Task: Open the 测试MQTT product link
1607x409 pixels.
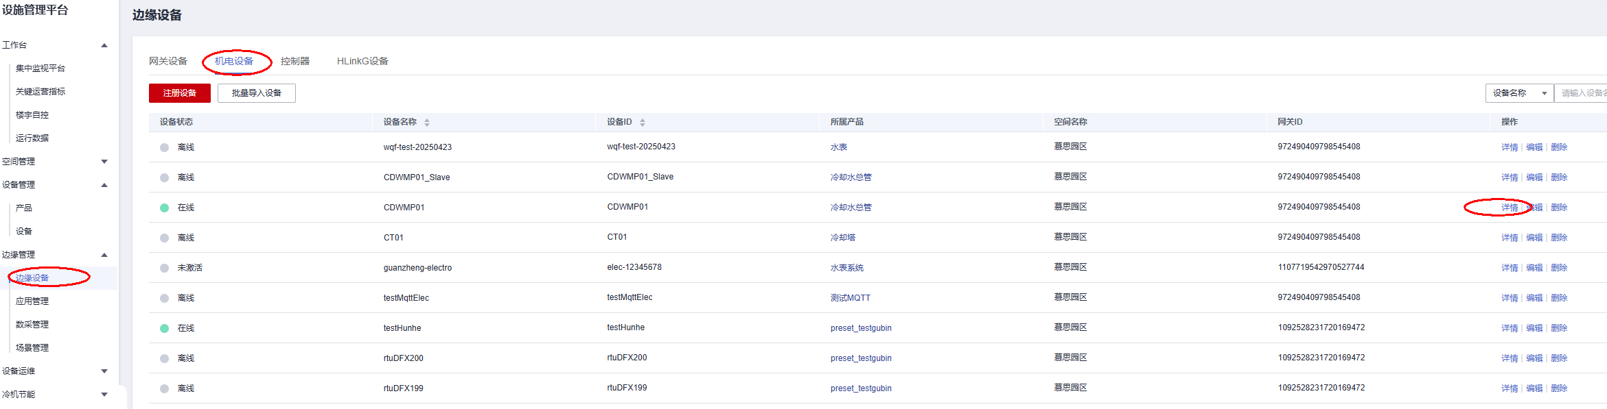Action: [x=851, y=298]
